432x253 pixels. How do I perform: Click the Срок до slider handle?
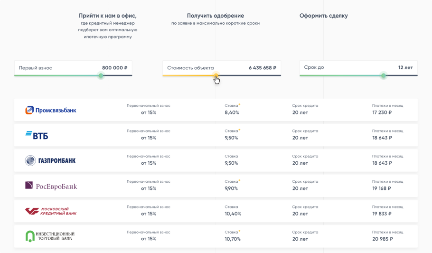point(384,75)
